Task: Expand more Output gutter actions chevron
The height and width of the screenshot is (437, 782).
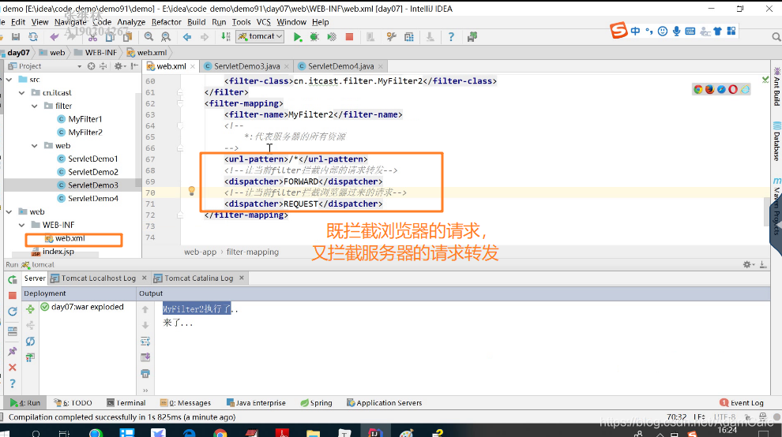Action: click(x=145, y=390)
